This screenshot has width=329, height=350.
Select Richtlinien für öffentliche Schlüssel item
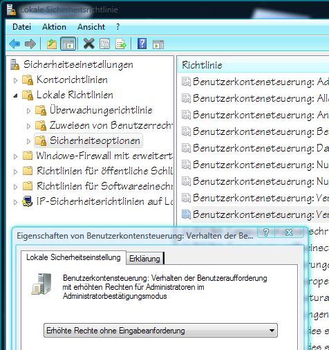pyautogui.click(x=104, y=171)
